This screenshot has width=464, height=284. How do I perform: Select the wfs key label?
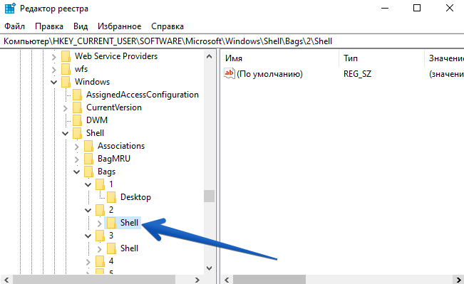pos(81,69)
